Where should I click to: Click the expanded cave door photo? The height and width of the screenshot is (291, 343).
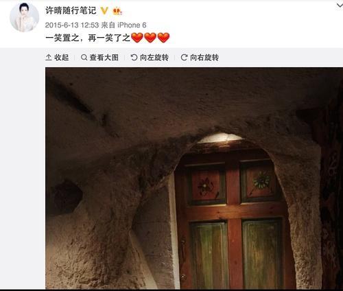[x=194, y=178]
